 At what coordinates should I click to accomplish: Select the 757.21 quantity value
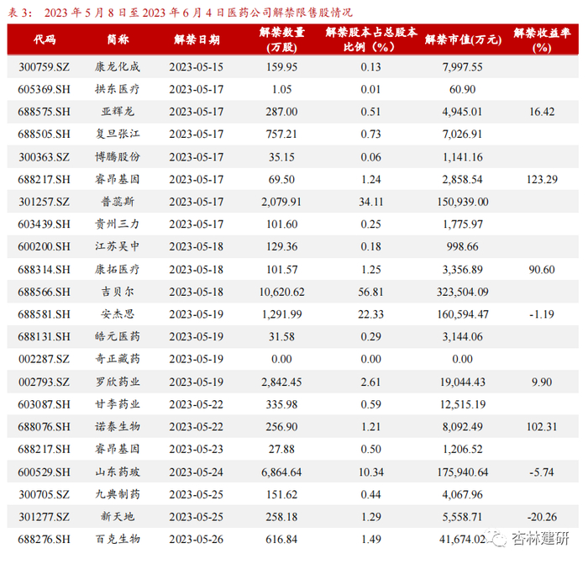click(x=281, y=134)
